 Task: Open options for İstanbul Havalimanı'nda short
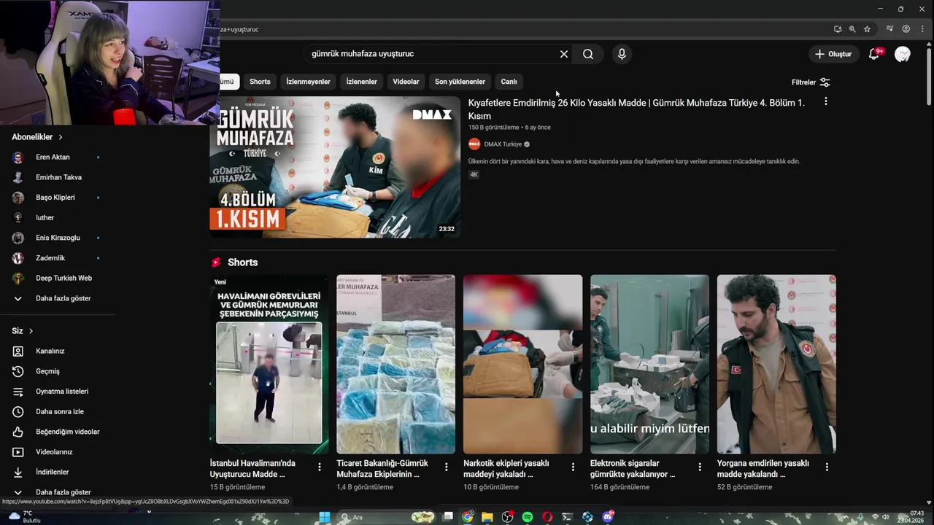320,467
